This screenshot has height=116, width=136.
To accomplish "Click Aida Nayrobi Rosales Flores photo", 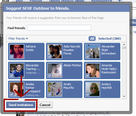I will pos(55,52).
